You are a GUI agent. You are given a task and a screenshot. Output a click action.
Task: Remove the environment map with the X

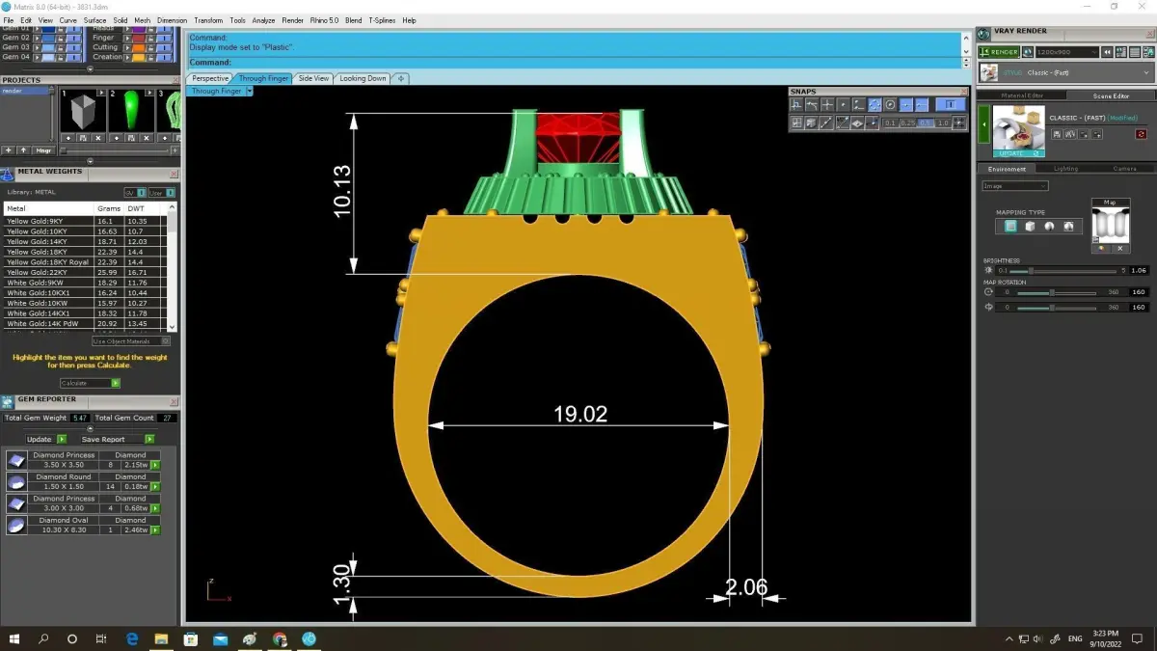click(x=1119, y=249)
